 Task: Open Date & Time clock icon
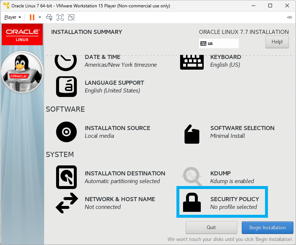pyautogui.click(x=66, y=63)
